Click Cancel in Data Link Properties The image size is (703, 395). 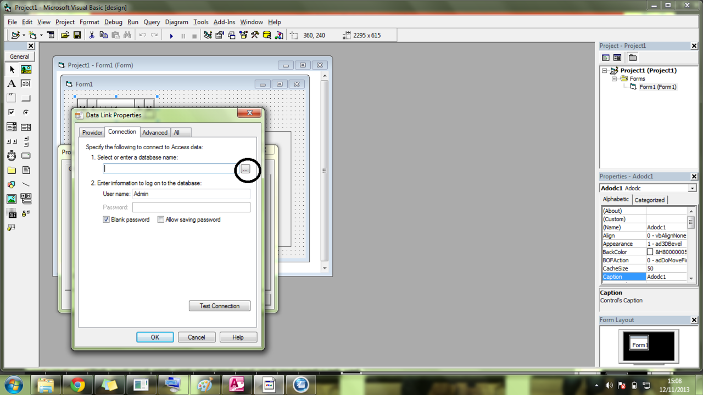(x=197, y=337)
